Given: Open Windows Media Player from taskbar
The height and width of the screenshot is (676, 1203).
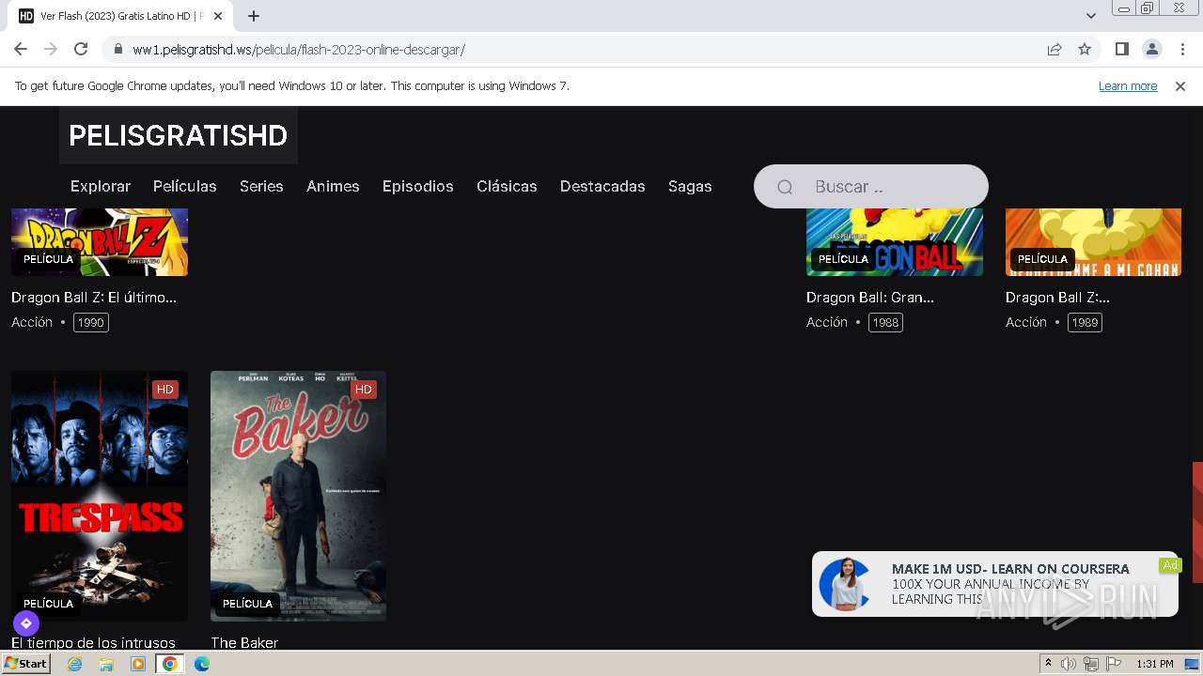Looking at the screenshot, I should [138, 664].
